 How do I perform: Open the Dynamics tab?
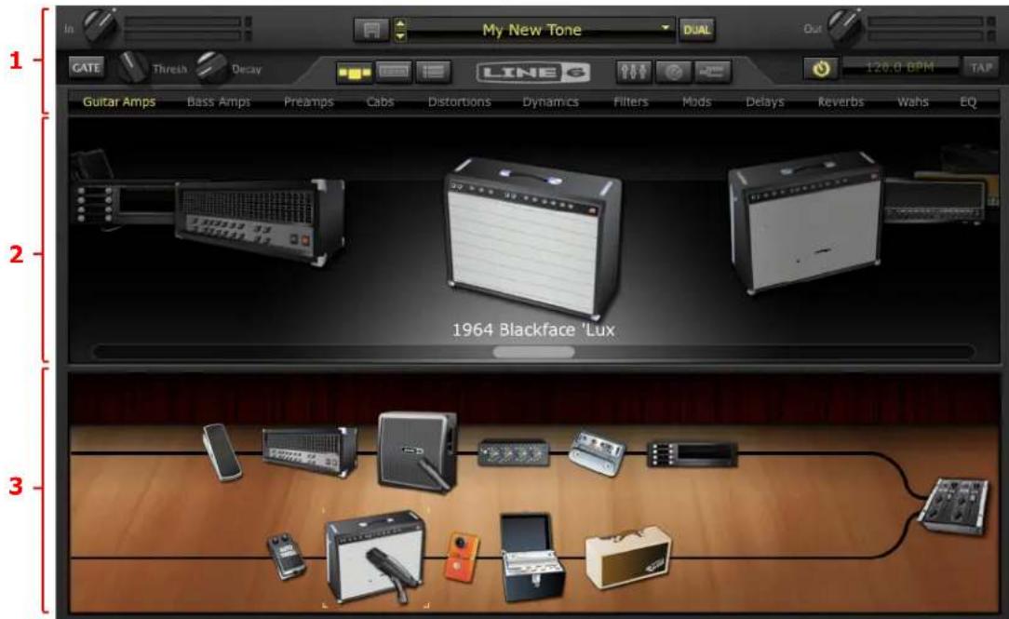click(550, 101)
